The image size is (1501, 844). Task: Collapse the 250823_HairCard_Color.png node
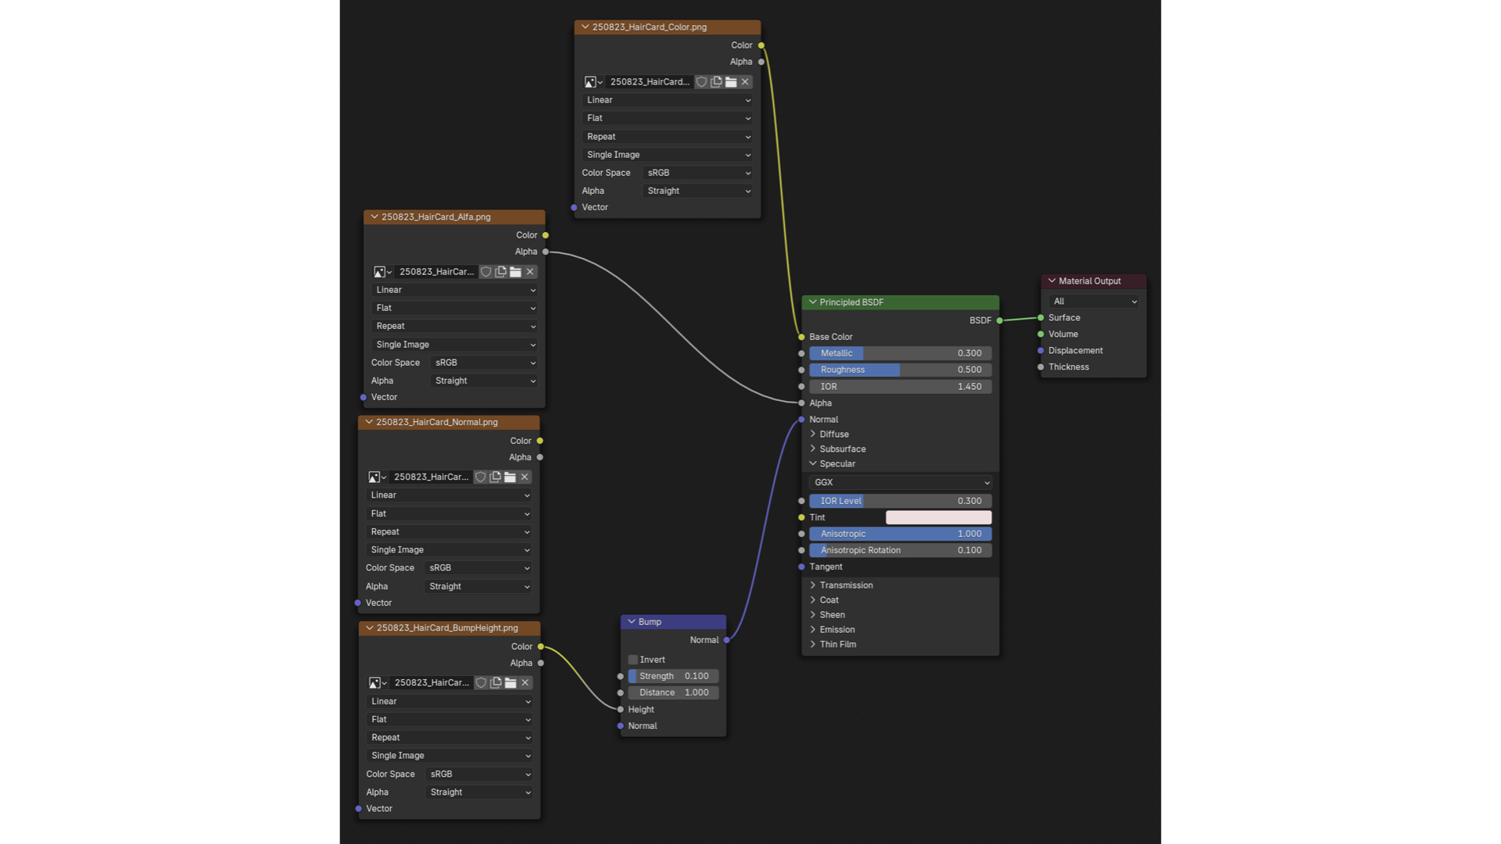[585, 27]
